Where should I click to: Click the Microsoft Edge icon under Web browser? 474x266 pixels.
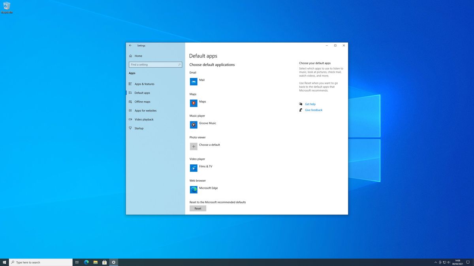coord(194,190)
